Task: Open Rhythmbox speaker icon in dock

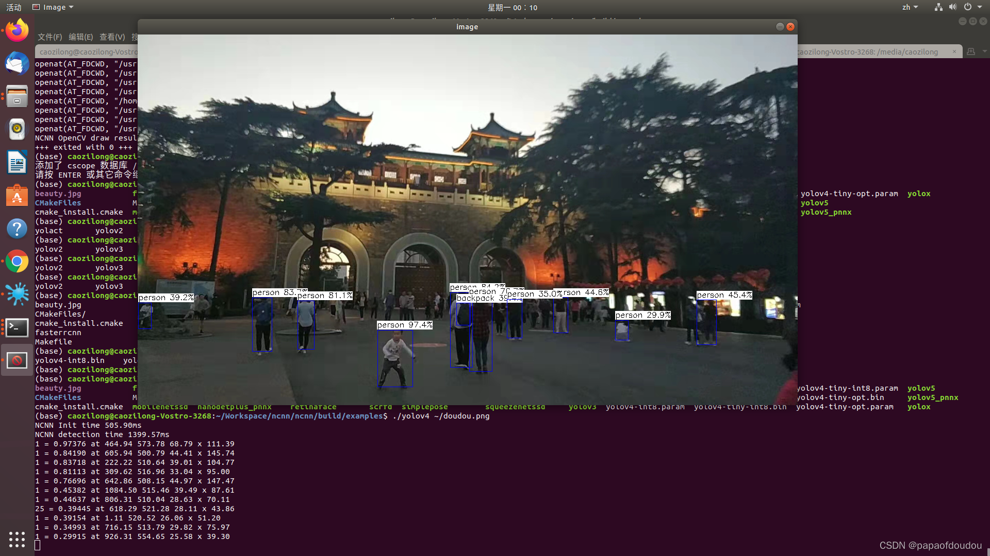Action: click(x=17, y=129)
